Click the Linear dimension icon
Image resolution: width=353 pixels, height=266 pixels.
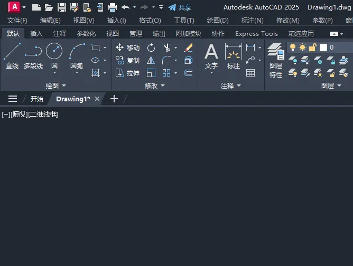250,47
